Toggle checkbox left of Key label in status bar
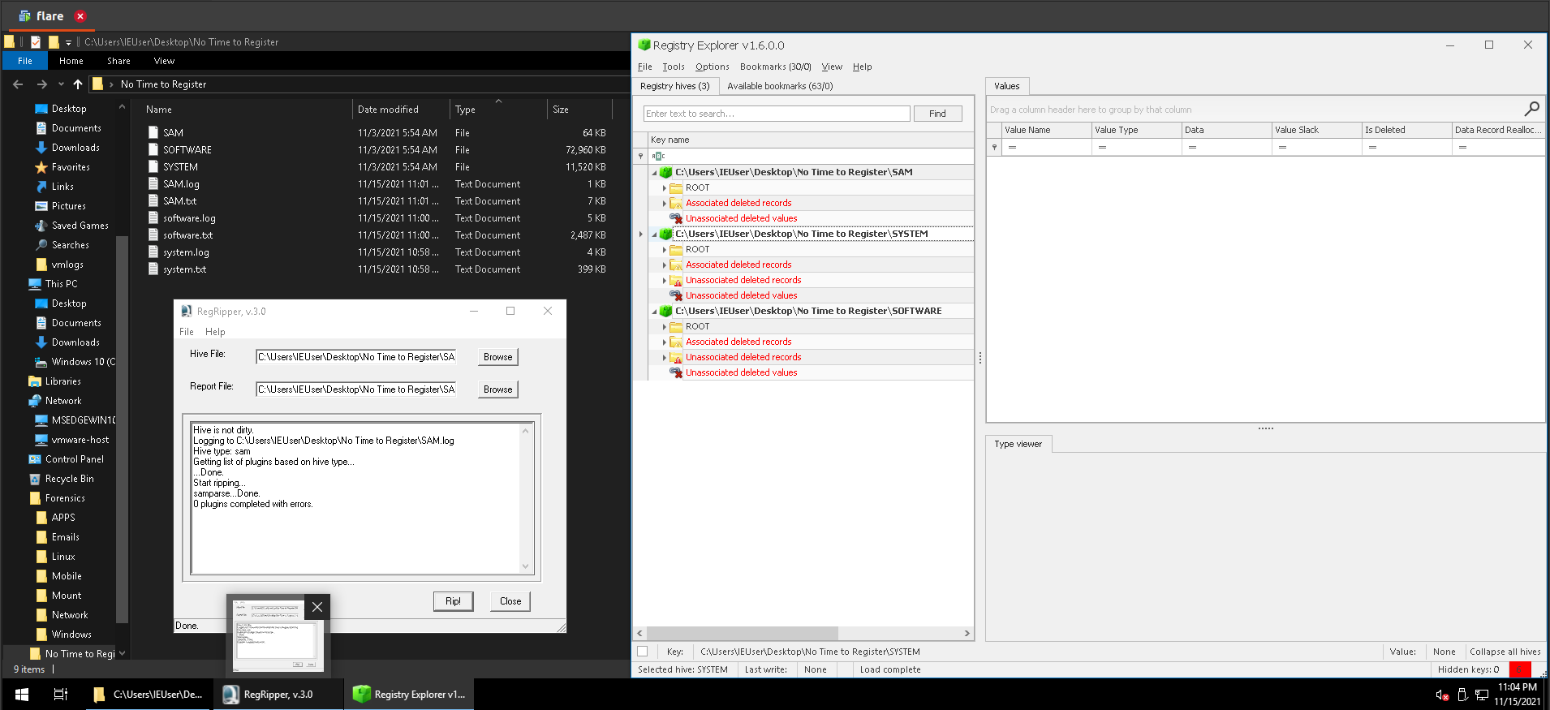 (643, 651)
